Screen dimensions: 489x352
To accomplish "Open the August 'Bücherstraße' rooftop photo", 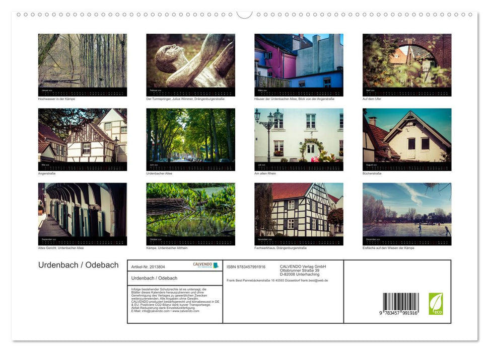I will point(407,138).
